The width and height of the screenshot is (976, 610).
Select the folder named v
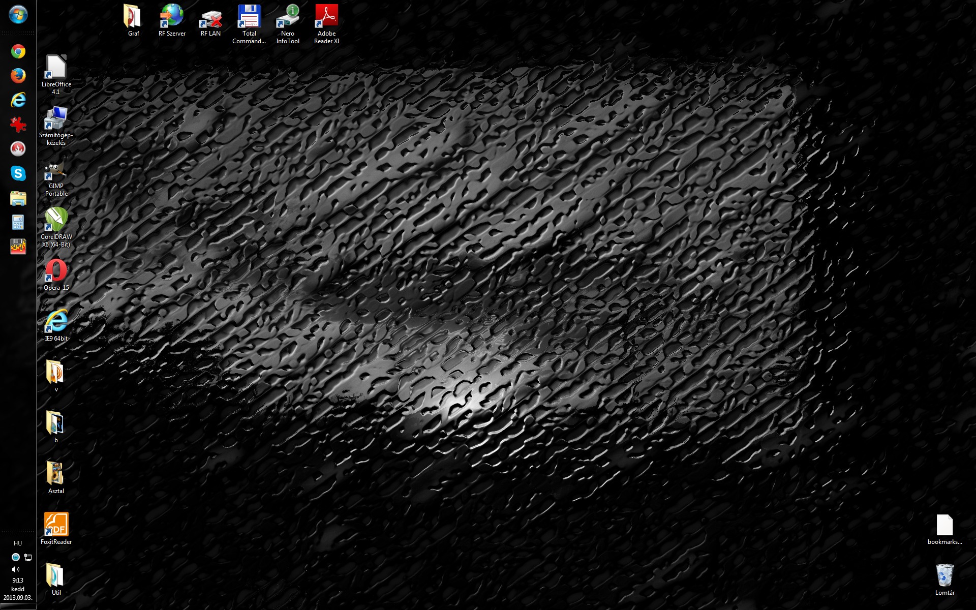(x=56, y=376)
